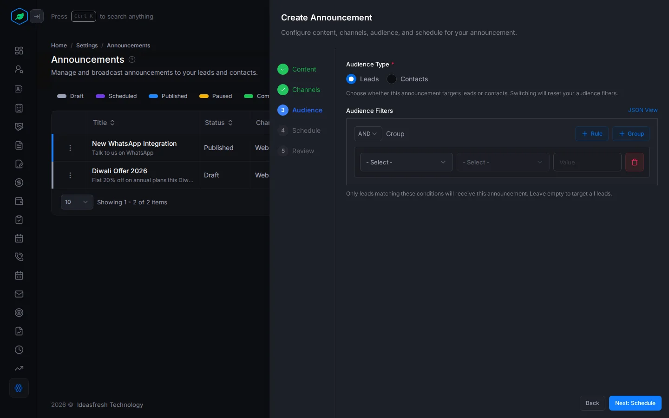
Task: Go to the Schedule step
Action: 299,131
